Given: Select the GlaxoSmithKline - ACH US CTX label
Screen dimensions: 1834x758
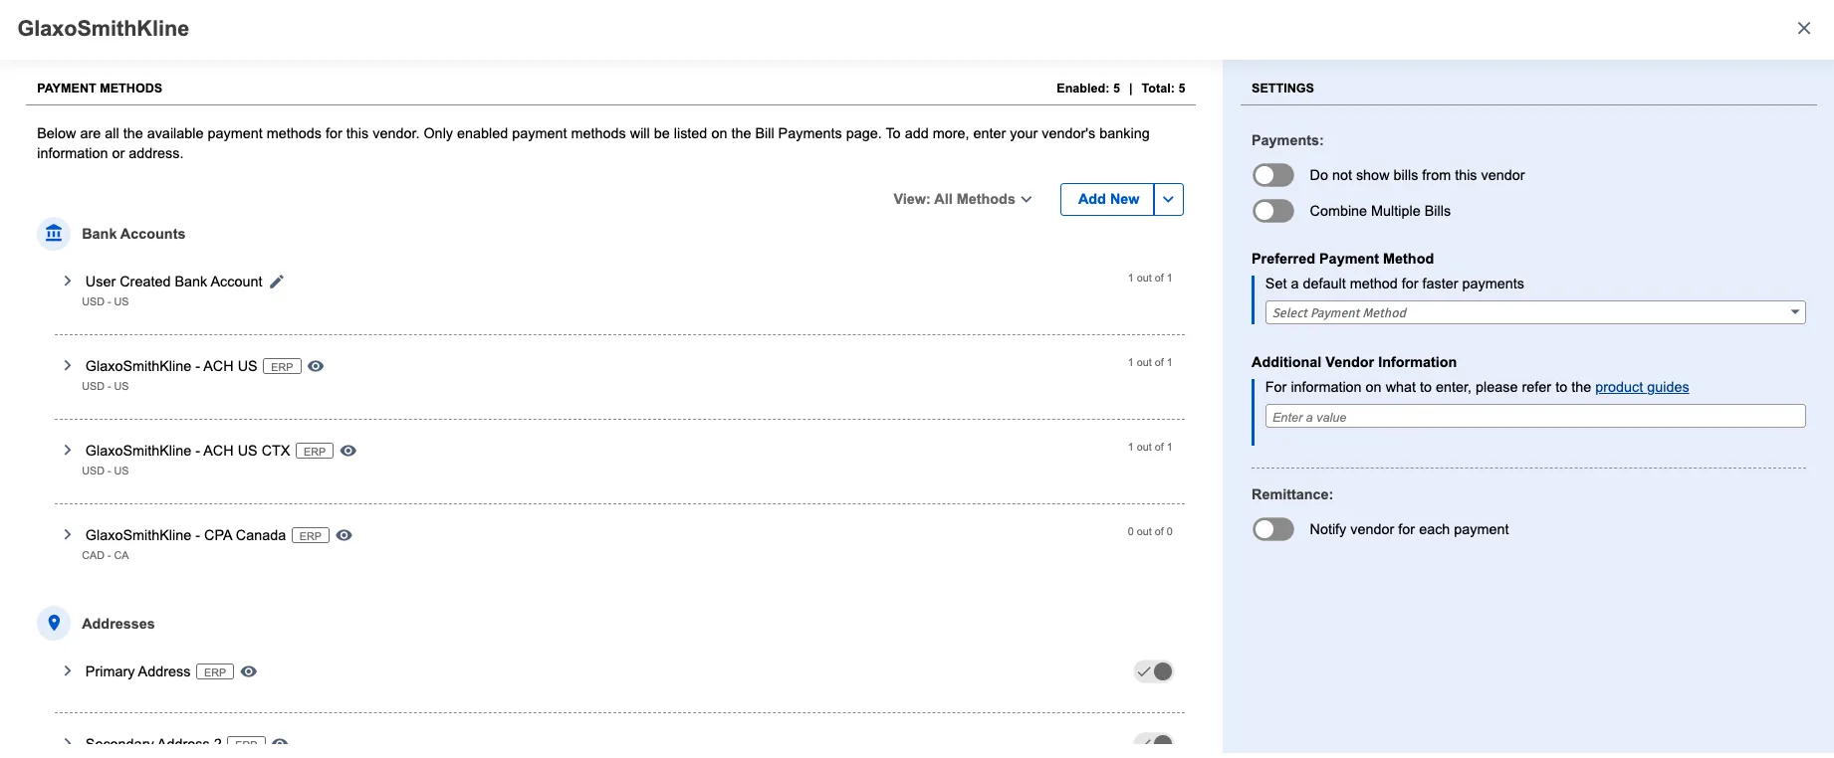Looking at the screenshot, I should point(188,451).
